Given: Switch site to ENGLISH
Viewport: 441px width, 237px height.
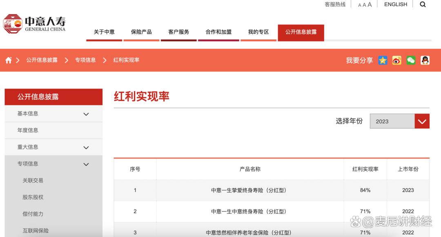Looking at the screenshot, I should click(x=395, y=4).
